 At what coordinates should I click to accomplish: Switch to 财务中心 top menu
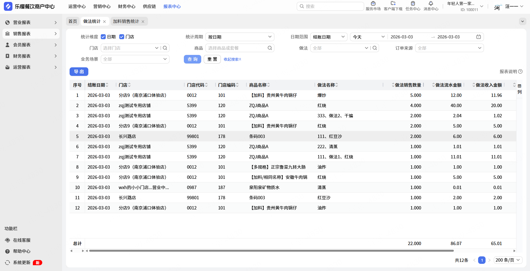[x=127, y=6]
